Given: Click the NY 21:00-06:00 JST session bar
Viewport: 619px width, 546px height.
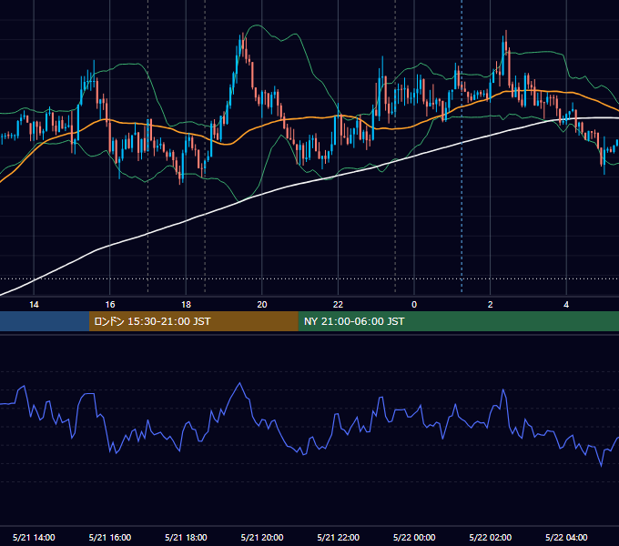Looking at the screenshot, I should (458, 321).
